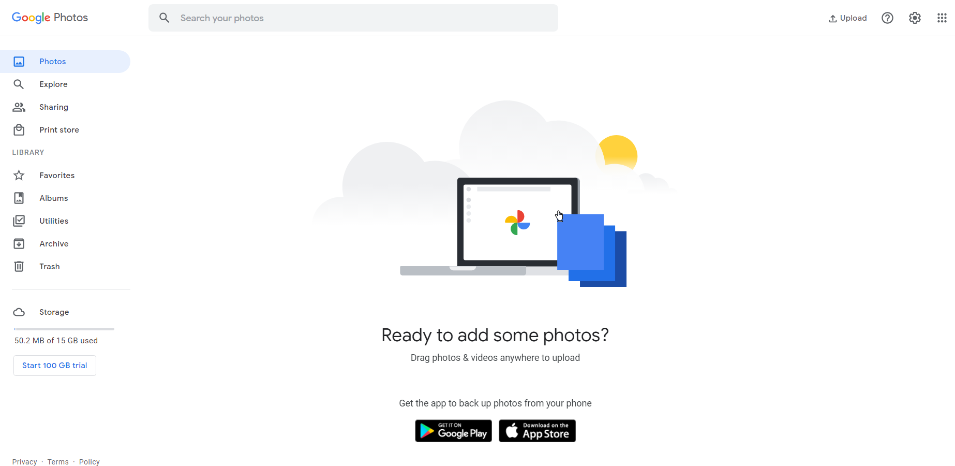The image size is (955, 466).
Task: Open the Privacy link in footer
Action: (25, 462)
